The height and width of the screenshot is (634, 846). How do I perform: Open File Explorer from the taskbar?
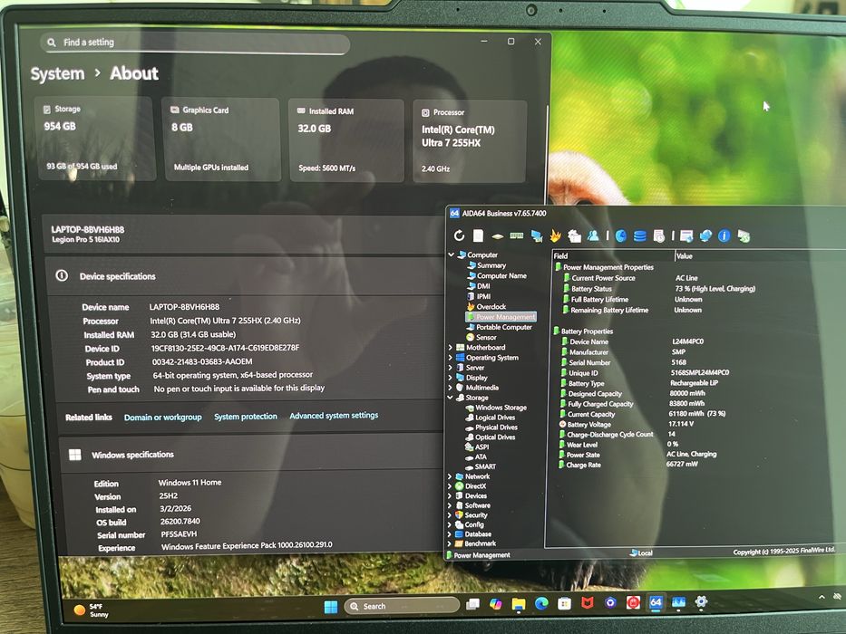(x=519, y=604)
